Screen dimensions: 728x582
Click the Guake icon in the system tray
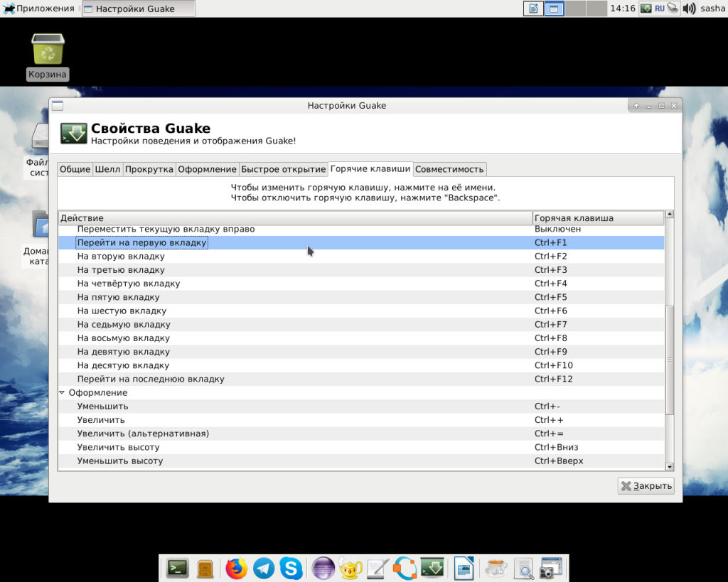(646, 9)
